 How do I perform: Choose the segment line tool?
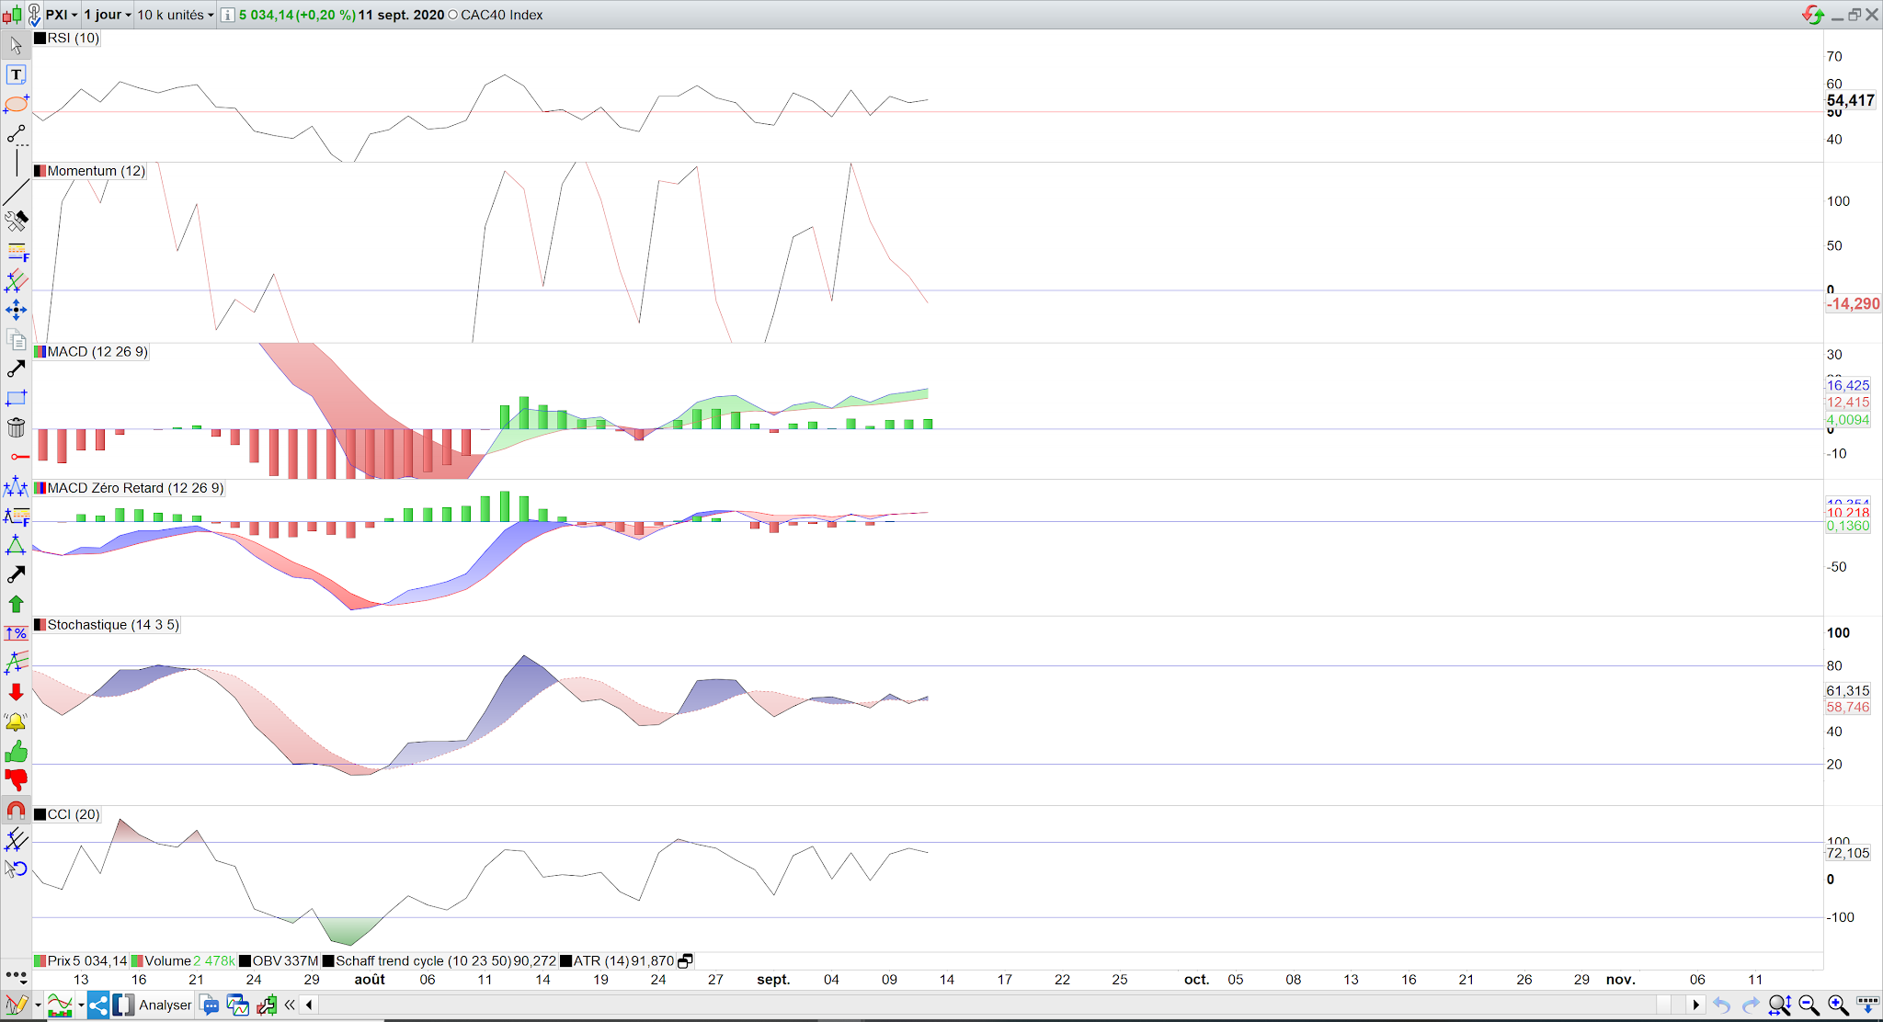click(x=16, y=134)
